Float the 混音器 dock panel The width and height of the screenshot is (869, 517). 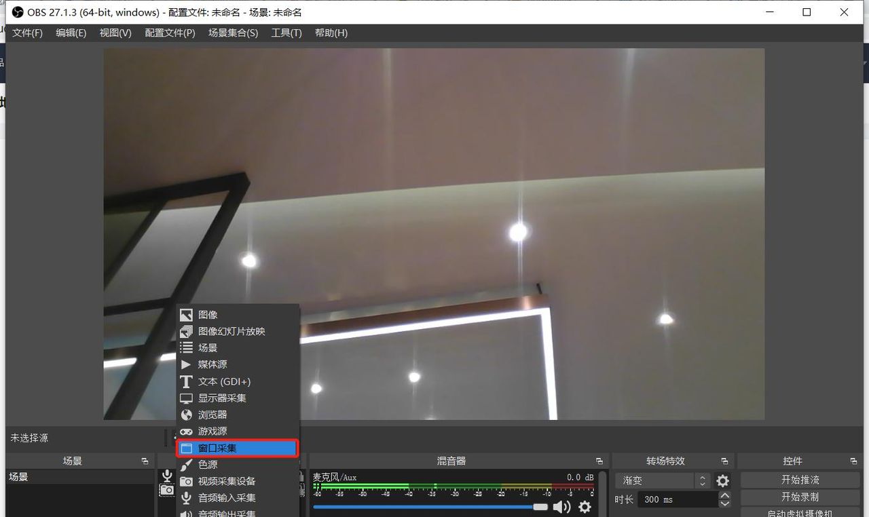point(599,461)
